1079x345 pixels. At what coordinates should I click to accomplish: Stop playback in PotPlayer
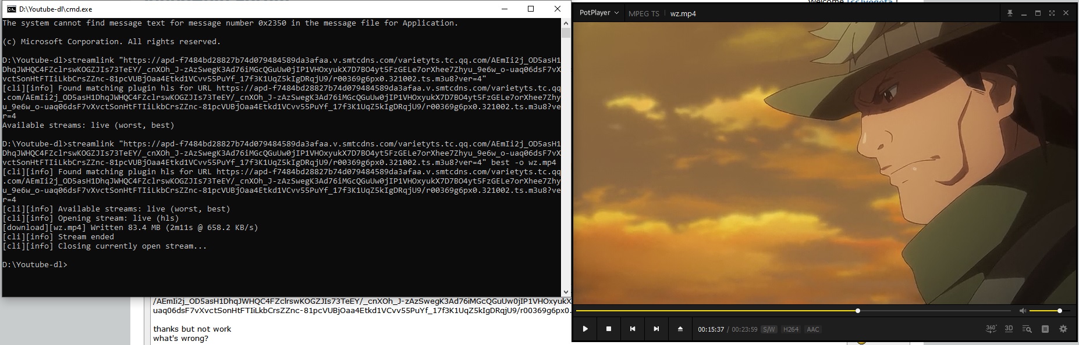609,329
